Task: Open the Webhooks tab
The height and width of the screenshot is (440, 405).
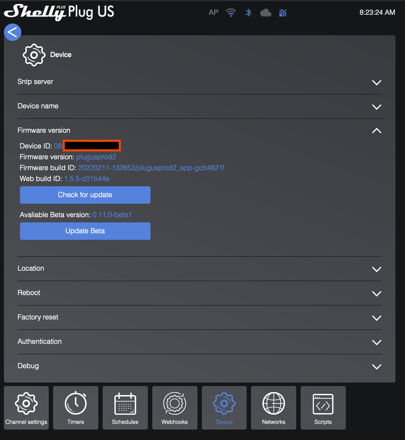Action: coord(175,408)
